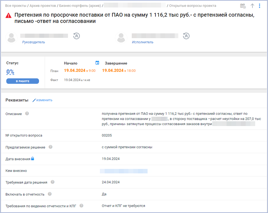Open Все проекты breadcrumb link
Viewport: 268px width, 213px height.
click(16, 6)
